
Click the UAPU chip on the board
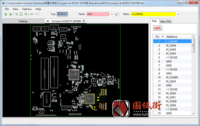click(x=74, y=74)
